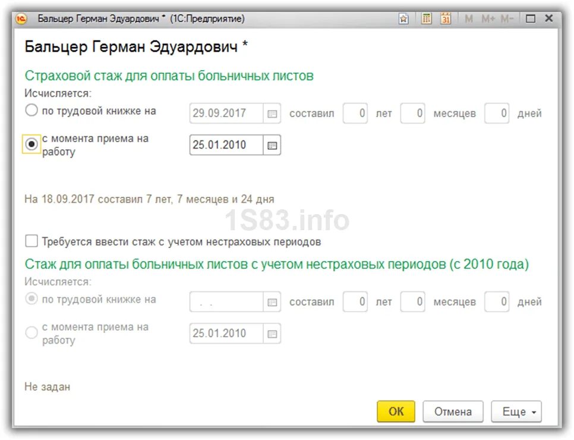Screen dimensions: 574x440
Task: Click the empty date field in lower section
Action: tap(226, 302)
